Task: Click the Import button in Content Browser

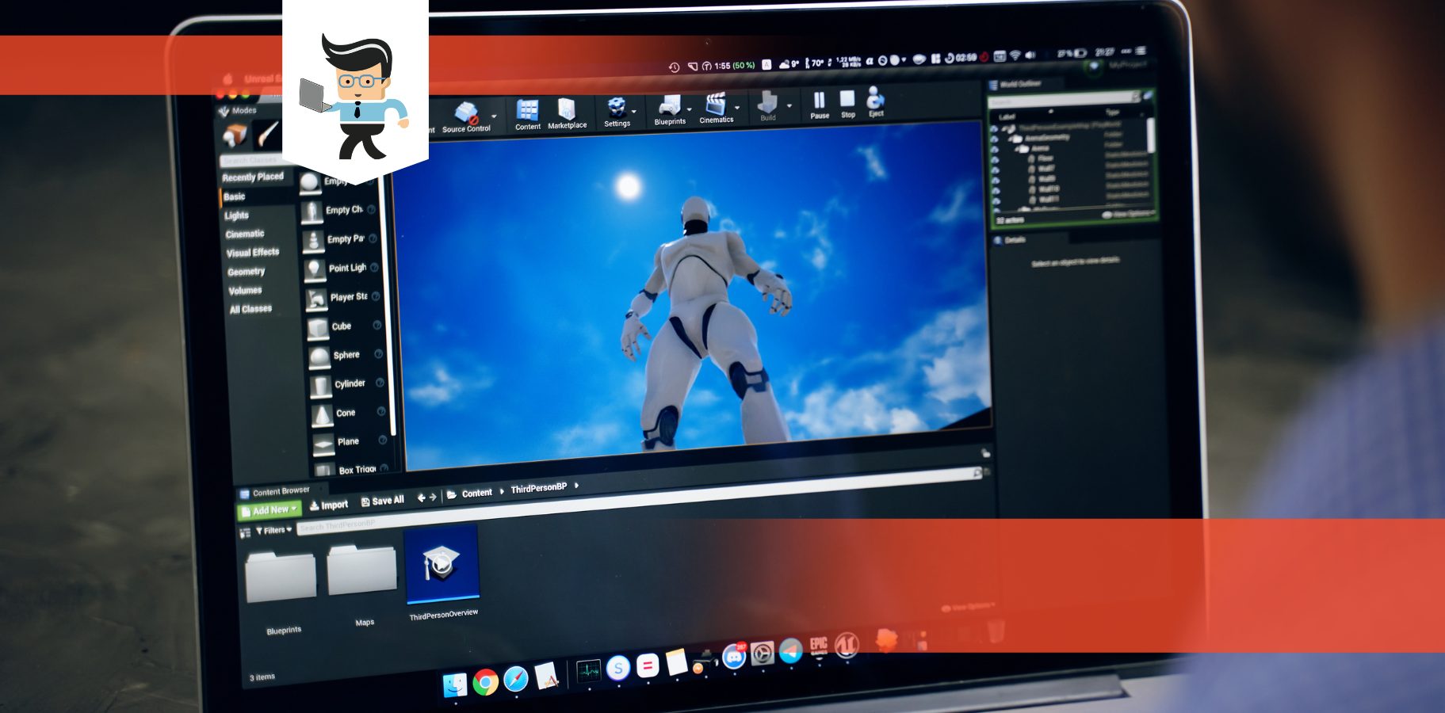Action: tap(329, 505)
